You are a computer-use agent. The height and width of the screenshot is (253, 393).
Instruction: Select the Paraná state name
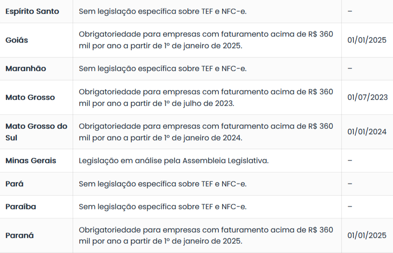(x=20, y=235)
